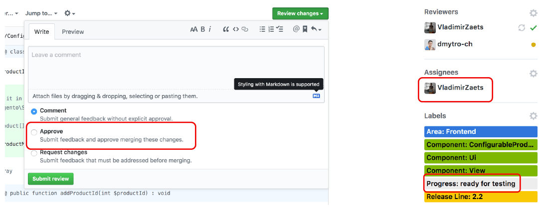Select the Approve radio option
Screen dimensions: 544x210
34,132
